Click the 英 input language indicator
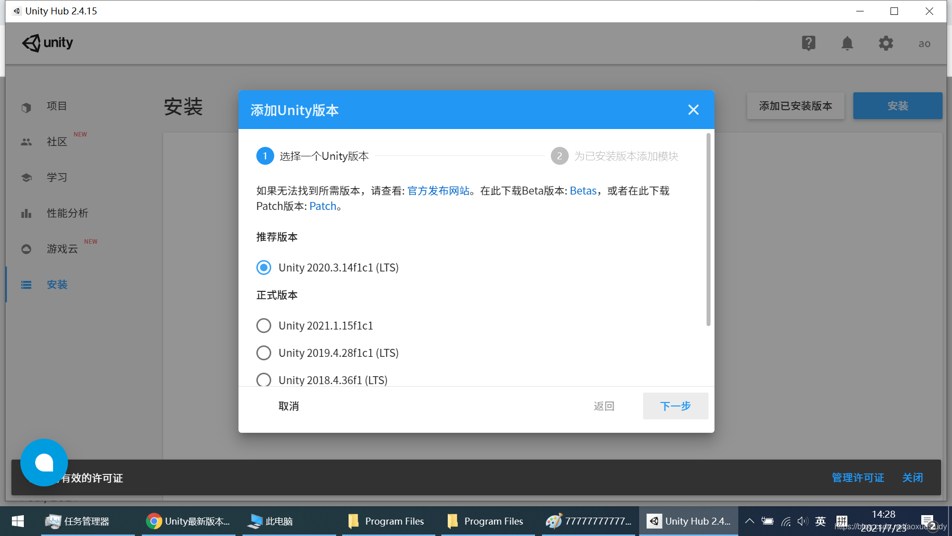The image size is (952, 536). tap(821, 521)
